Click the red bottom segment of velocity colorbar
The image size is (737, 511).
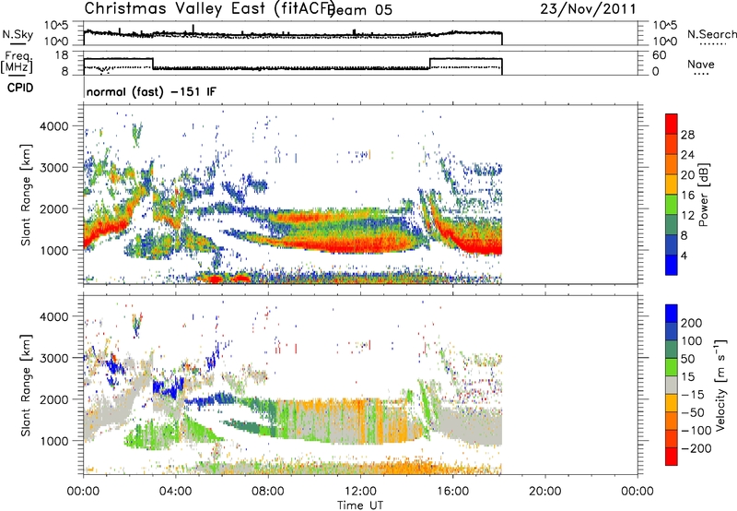(x=672, y=457)
